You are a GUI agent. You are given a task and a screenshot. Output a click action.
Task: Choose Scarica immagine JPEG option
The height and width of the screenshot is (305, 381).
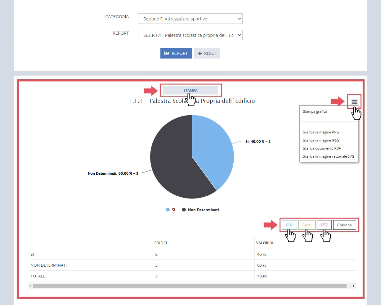click(321, 140)
